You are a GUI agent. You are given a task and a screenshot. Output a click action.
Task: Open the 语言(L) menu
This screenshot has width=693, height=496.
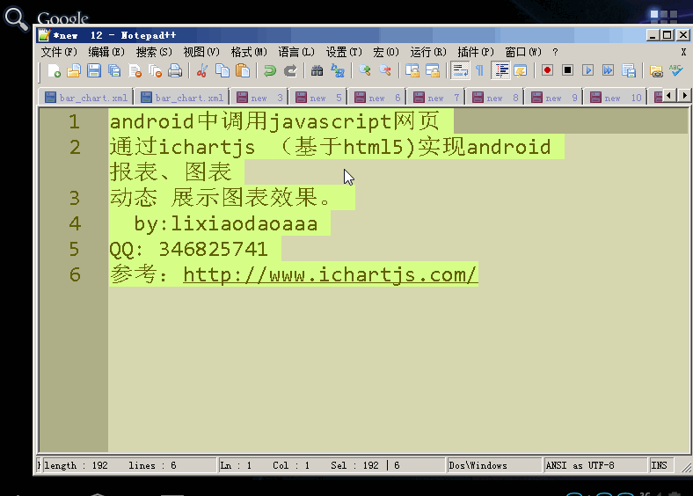click(296, 52)
